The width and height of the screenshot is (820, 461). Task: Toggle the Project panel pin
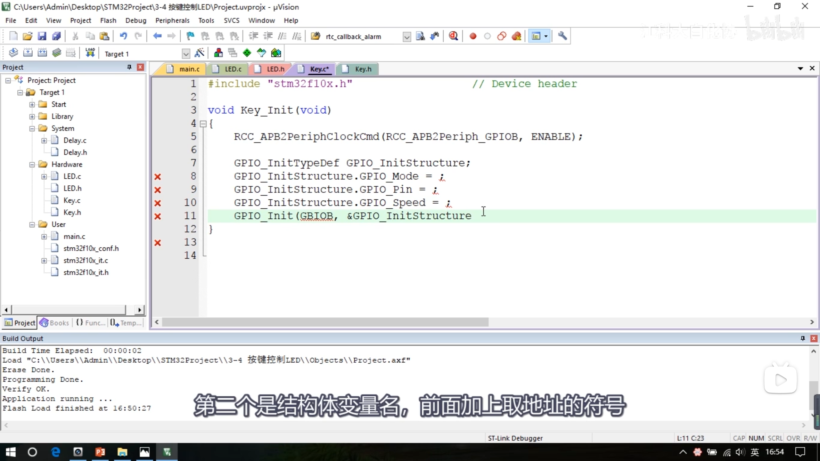[x=129, y=67]
